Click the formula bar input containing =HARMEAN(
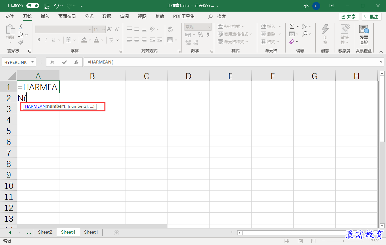386x245 pixels. 232,62
